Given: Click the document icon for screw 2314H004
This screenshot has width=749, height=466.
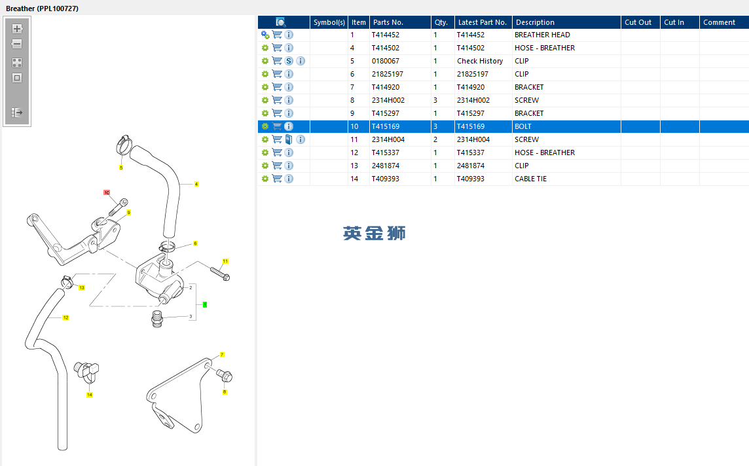Looking at the screenshot, I should tap(289, 139).
